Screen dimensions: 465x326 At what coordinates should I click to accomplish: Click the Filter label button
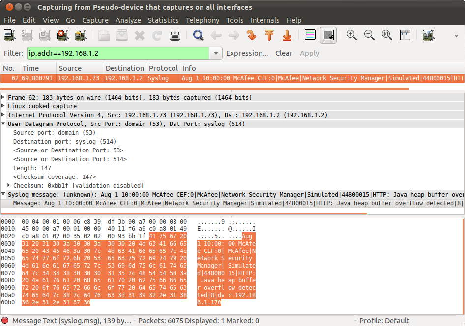[x=14, y=53]
